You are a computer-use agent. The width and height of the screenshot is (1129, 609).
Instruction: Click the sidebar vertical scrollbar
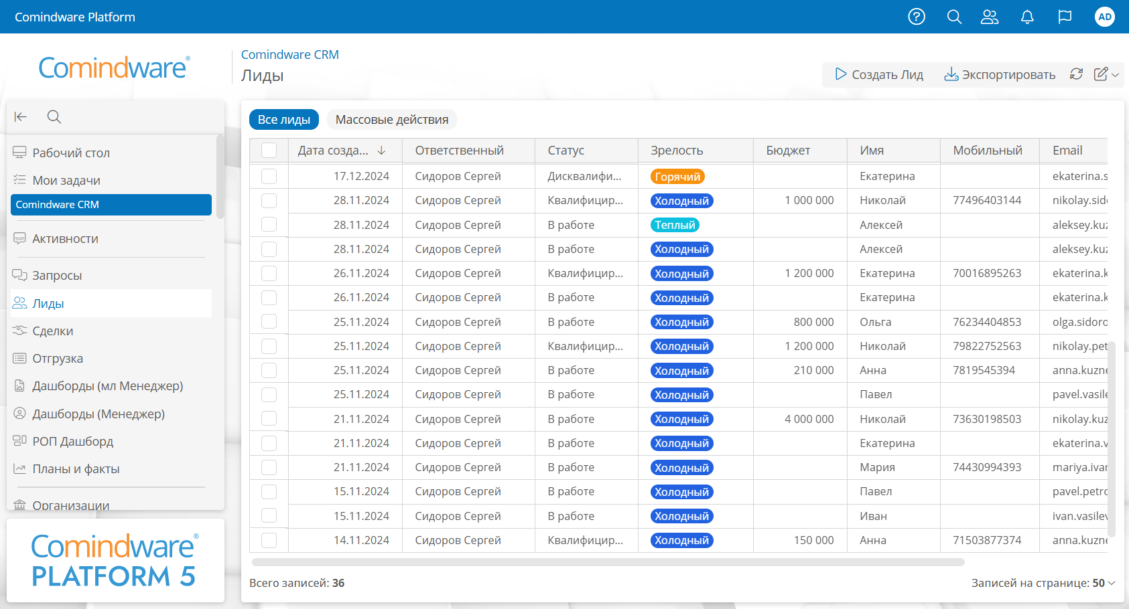tap(220, 175)
